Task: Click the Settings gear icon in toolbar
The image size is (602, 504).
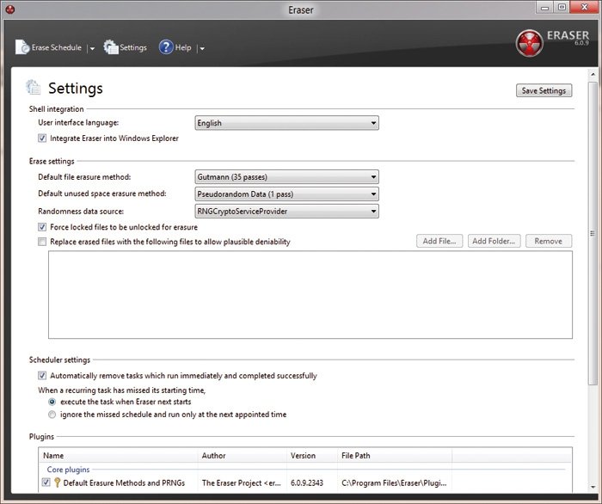Action: (111, 47)
